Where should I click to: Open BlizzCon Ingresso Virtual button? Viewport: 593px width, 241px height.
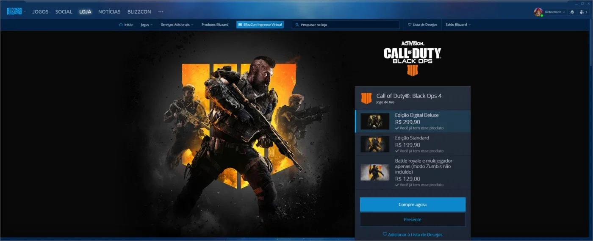(260, 25)
